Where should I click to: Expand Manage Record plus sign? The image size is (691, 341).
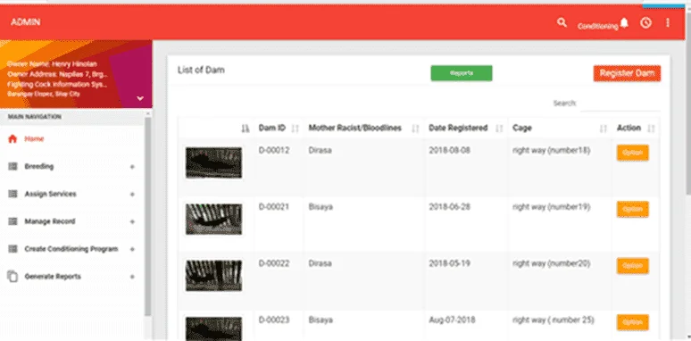(132, 221)
